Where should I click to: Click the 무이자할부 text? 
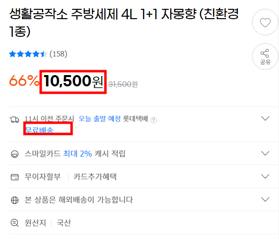(x=43, y=177)
